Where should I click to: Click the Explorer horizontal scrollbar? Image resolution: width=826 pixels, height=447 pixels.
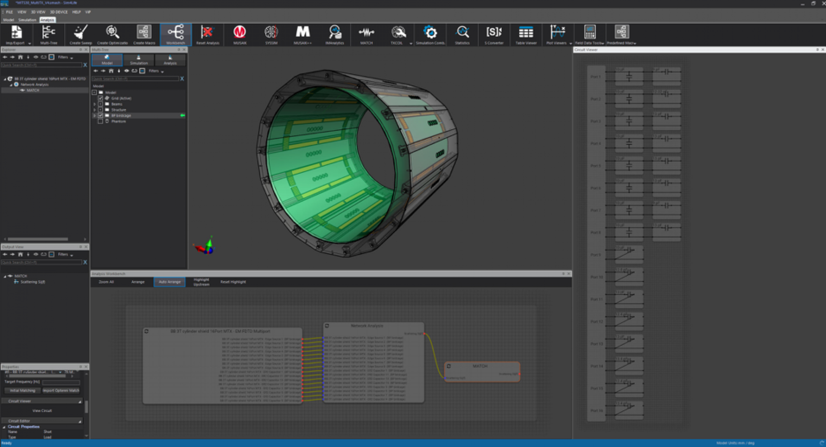(x=38, y=239)
